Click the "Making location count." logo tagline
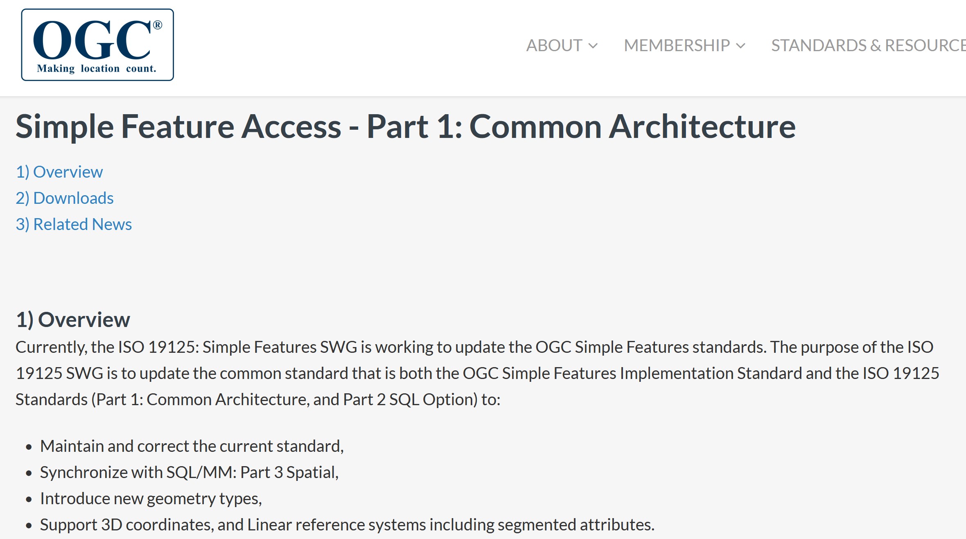966x539 pixels. (x=97, y=68)
